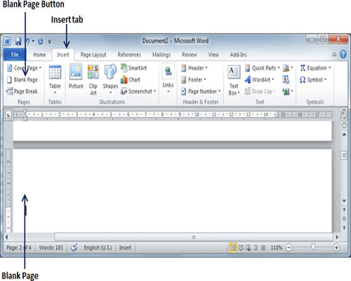351x281 pixels.
Task: Open the Equation dropdown
Action: 315,68
